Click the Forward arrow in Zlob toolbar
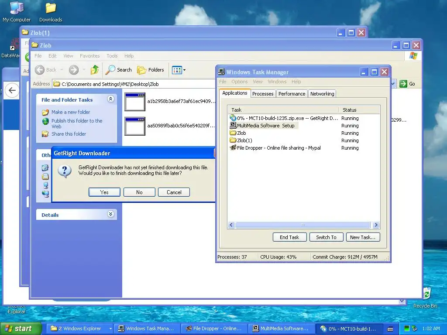The width and height of the screenshot is (447, 335). (x=74, y=70)
